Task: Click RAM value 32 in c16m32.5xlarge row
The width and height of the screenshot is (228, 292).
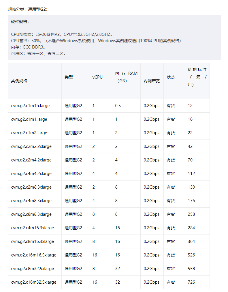Action: (x=117, y=282)
